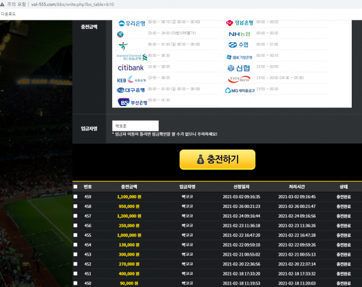Click the 우리은행 bank logo

pos(132,23)
